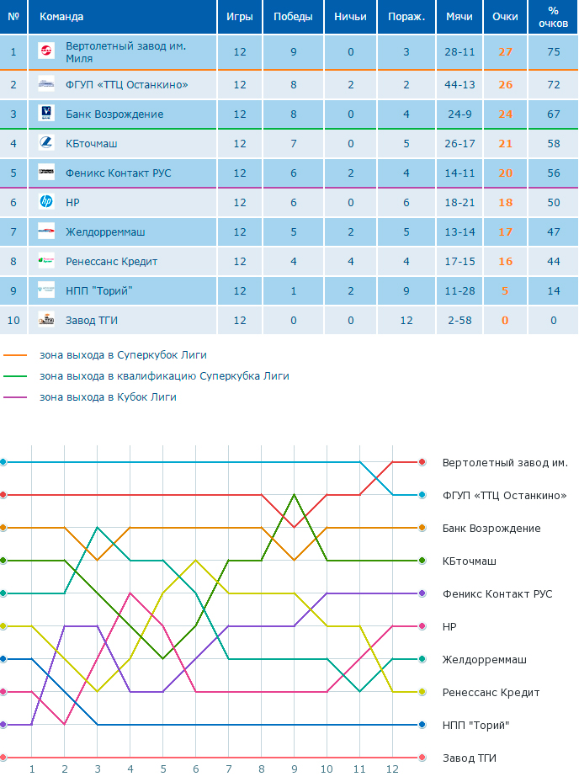Click the Мячи column header
This screenshot has width=579, height=782.
click(x=459, y=17)
